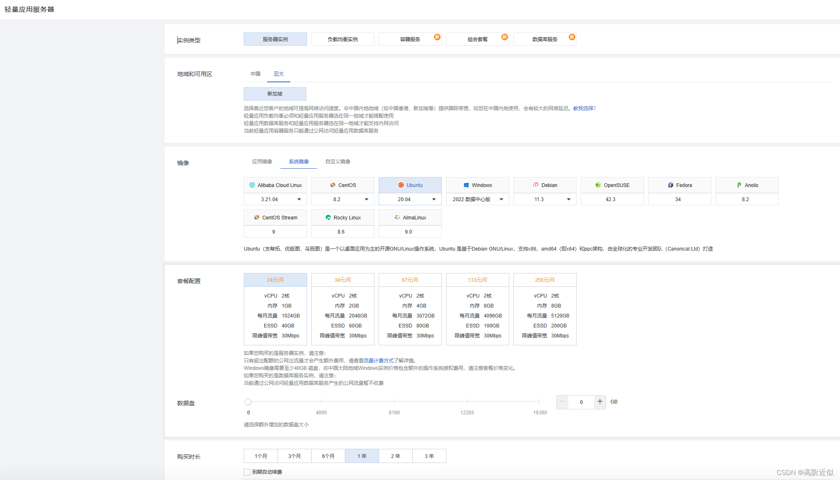
Task: Click the Rocky Linux icon
Action: (x=328, y=217)
